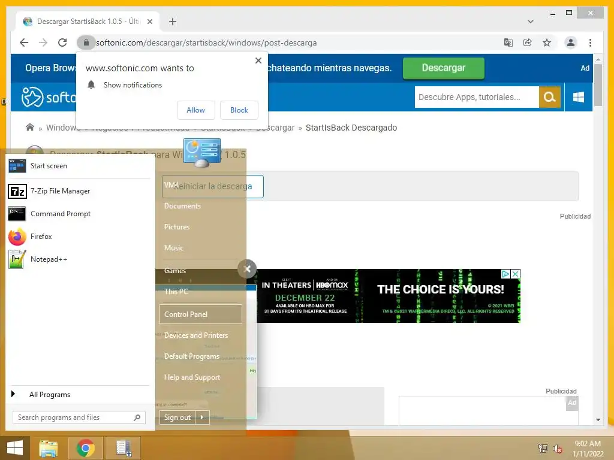
Task: Click the user account picture icon
Action: pyautogui.click(x=202, y=153)
